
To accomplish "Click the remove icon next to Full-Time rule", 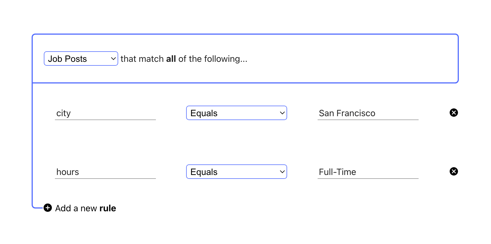I will pyautogui.click(x=454, y=171).
